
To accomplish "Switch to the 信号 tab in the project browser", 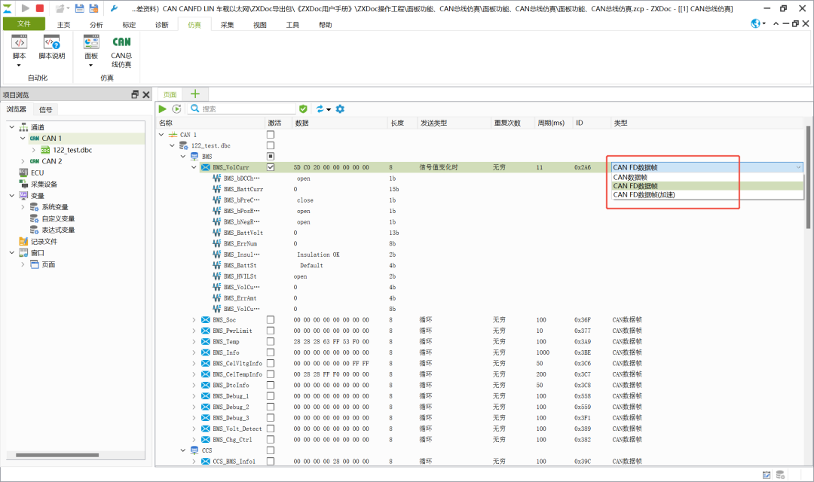I will click(46, 109).
